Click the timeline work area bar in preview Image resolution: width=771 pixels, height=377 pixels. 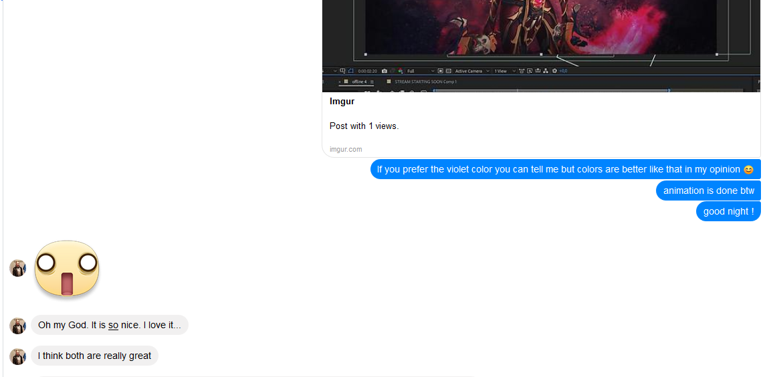pos(551,90)
